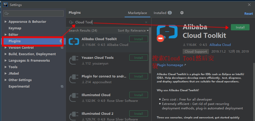Click the Youzan Cloud Tools plugin icon
This screenshot has height=121, width=255.
pyautogui.click(x=74, y=60)
